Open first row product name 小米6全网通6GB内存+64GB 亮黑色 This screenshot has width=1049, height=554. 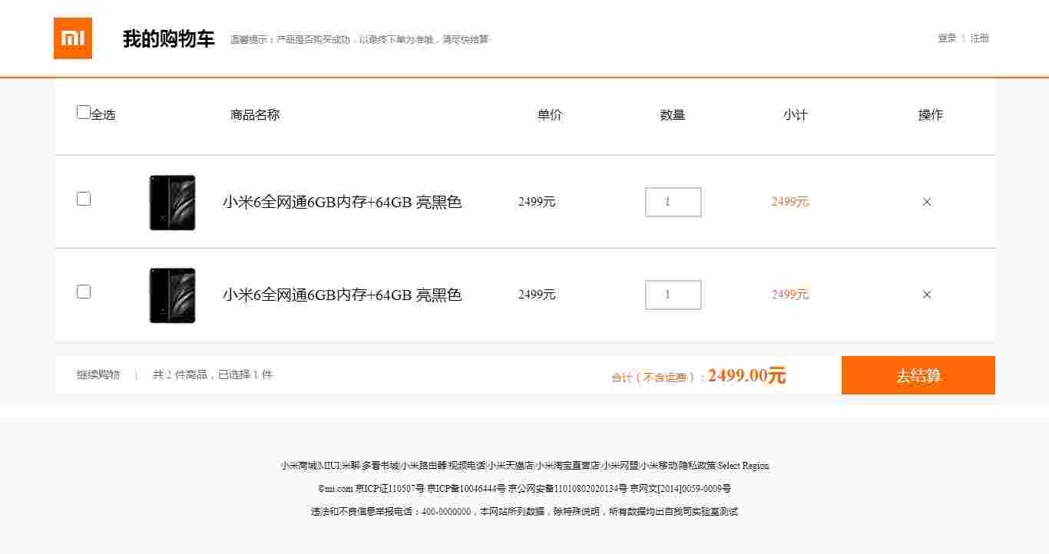tap(342, 203)
